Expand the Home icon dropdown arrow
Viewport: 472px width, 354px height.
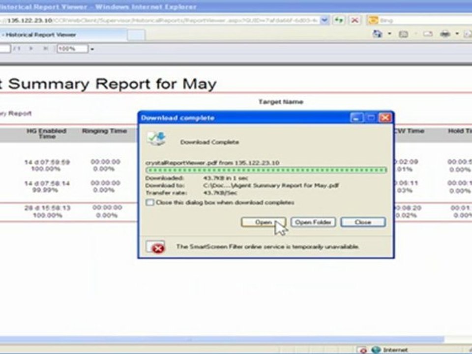tap(389, 34)
